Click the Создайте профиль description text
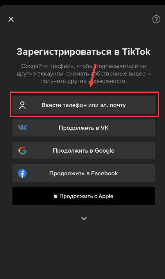 coord(84,74)
